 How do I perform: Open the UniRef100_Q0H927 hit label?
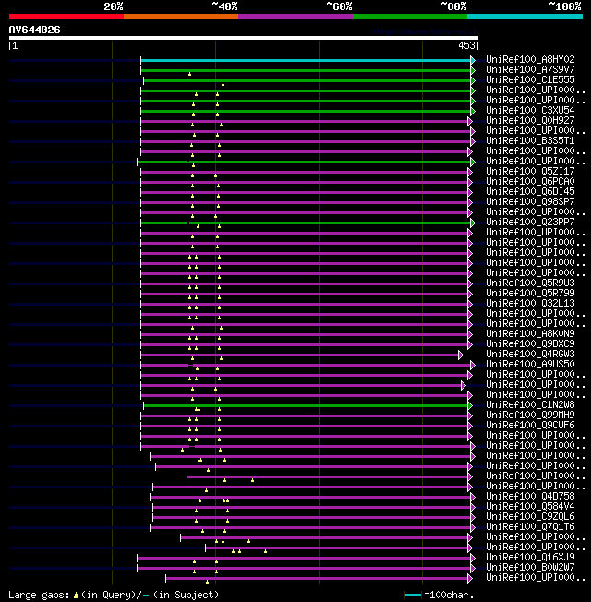tap(530, 121)
